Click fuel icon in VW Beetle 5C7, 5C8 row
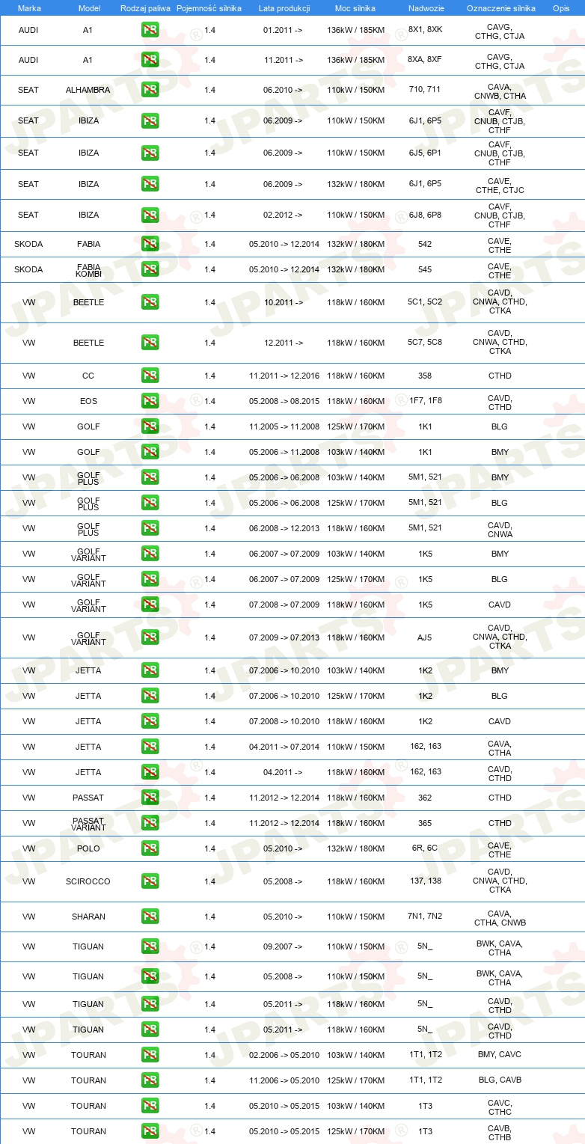Viewport: 585px width, 1144px height. [x=150, y=343]
